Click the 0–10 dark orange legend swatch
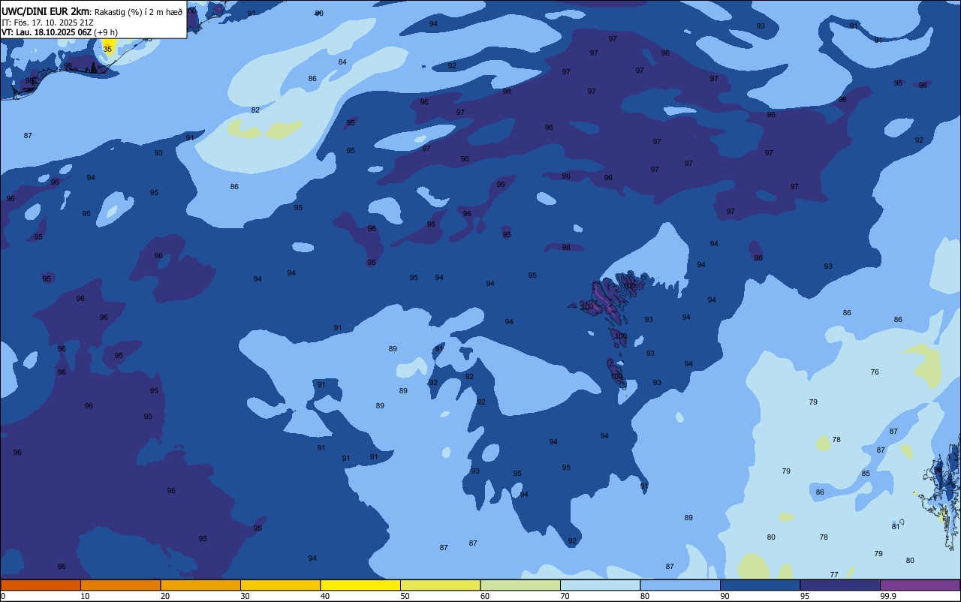 coord(41,585)
